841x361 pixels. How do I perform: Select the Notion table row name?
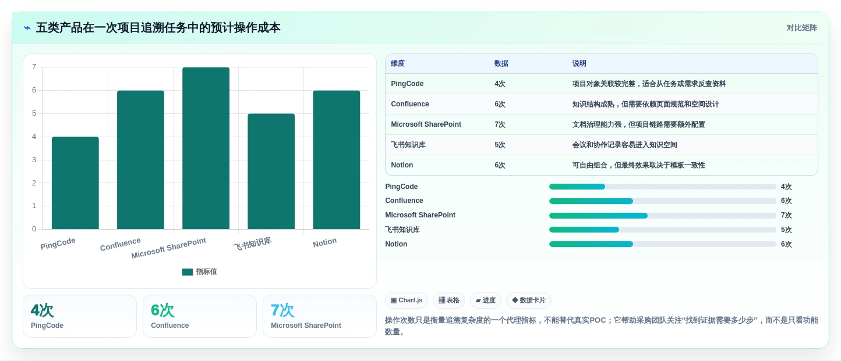tap(402, 165)
